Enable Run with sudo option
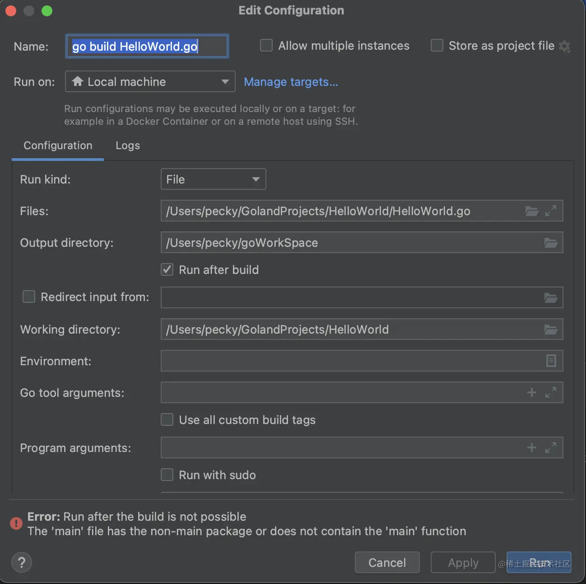The height and width of the screenshot is (584, 586). (167, 475)
